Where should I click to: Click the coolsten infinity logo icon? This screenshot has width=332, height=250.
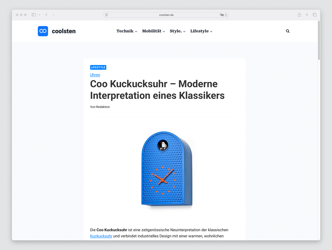(x=43, y=31)
